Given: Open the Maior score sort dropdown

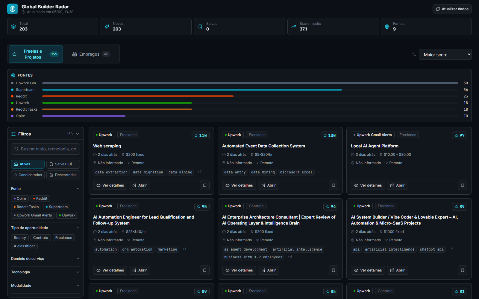Looking at the screenshot, I should (445, 54).
